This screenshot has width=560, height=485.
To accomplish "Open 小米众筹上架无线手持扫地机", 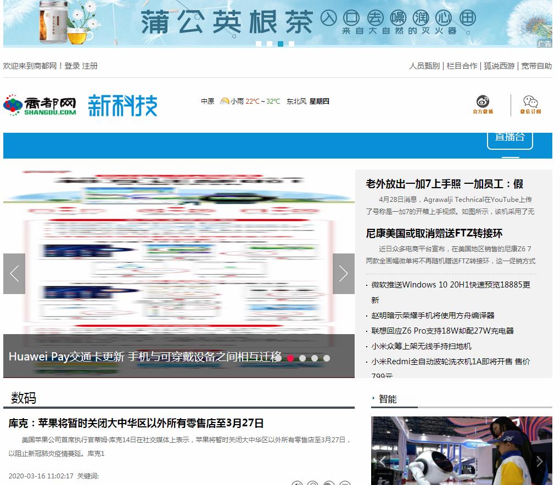I will (x=421, y=346).
